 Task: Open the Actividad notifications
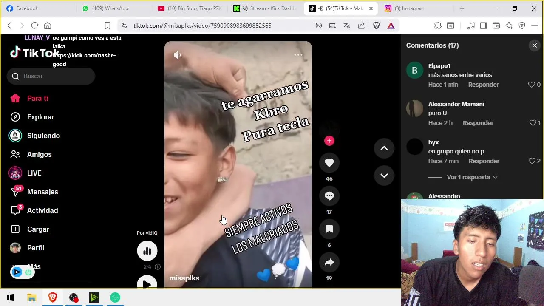coord(42,210)
